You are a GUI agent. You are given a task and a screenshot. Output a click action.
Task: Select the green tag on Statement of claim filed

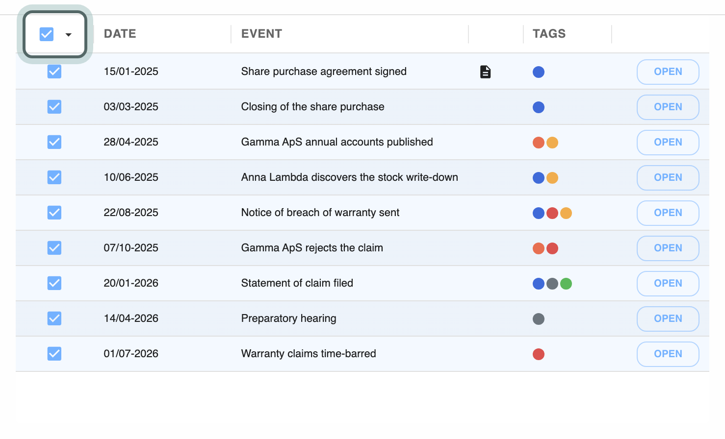(566, 284)
